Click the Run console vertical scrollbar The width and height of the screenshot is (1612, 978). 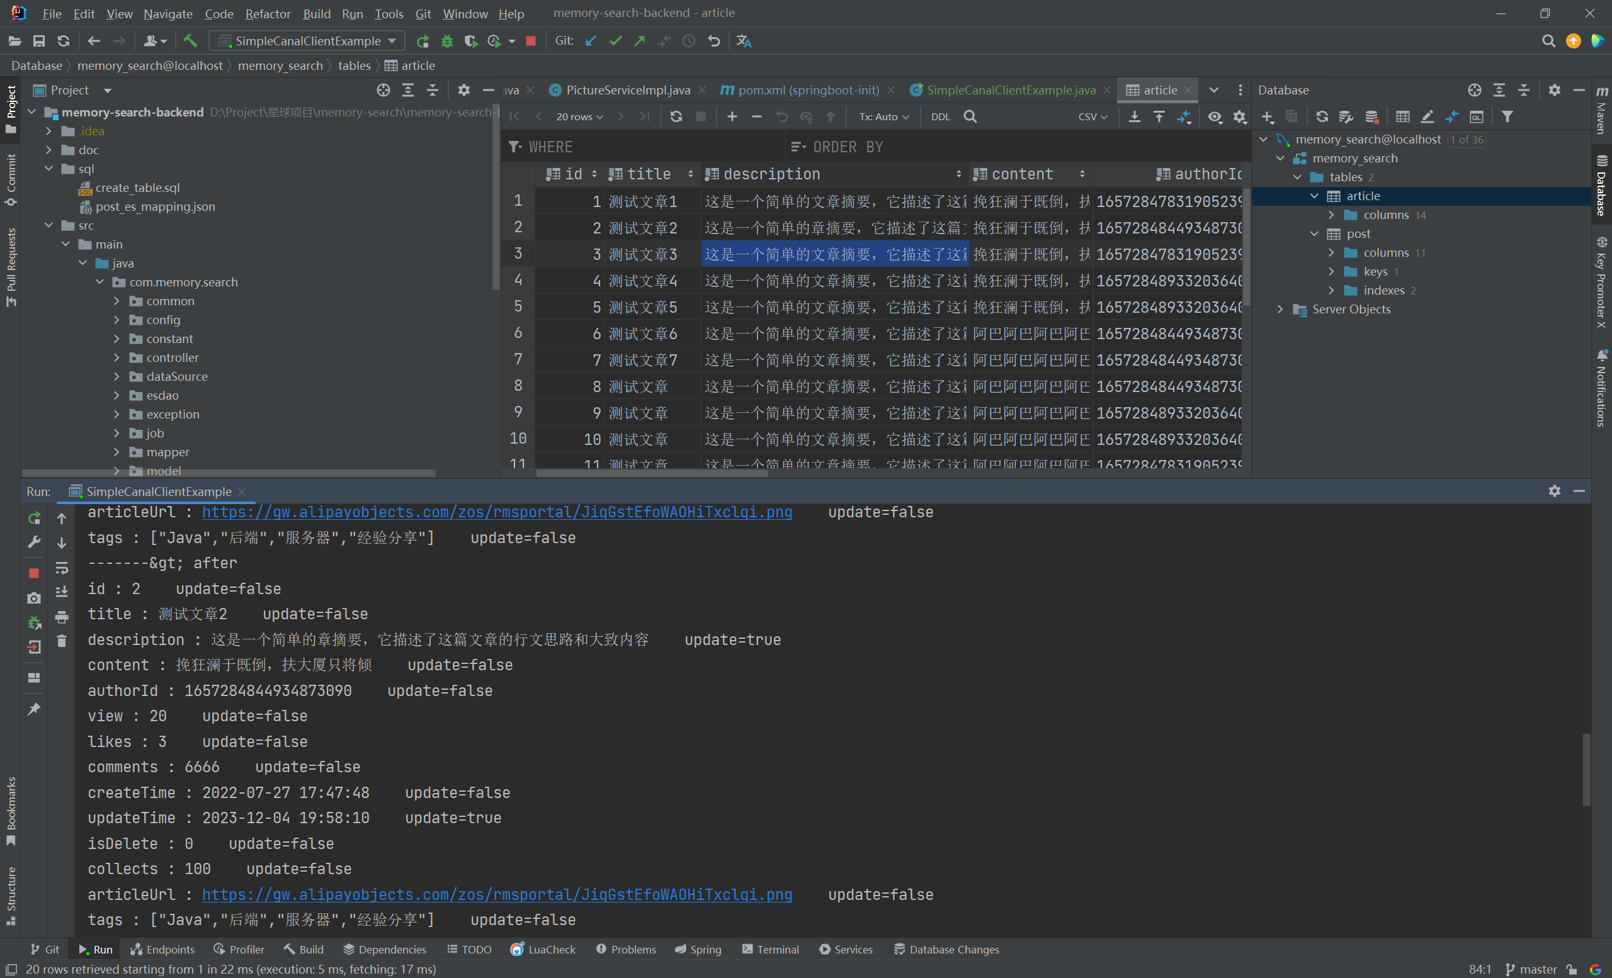(1586, 770)
